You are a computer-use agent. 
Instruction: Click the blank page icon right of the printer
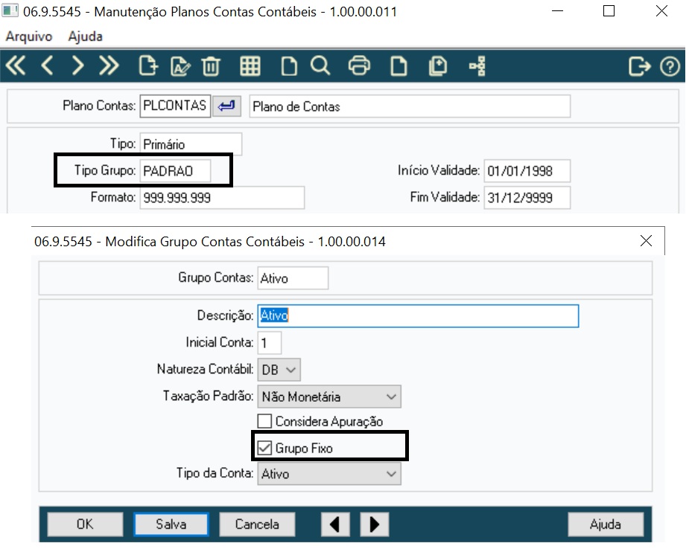tap(399, 67)
